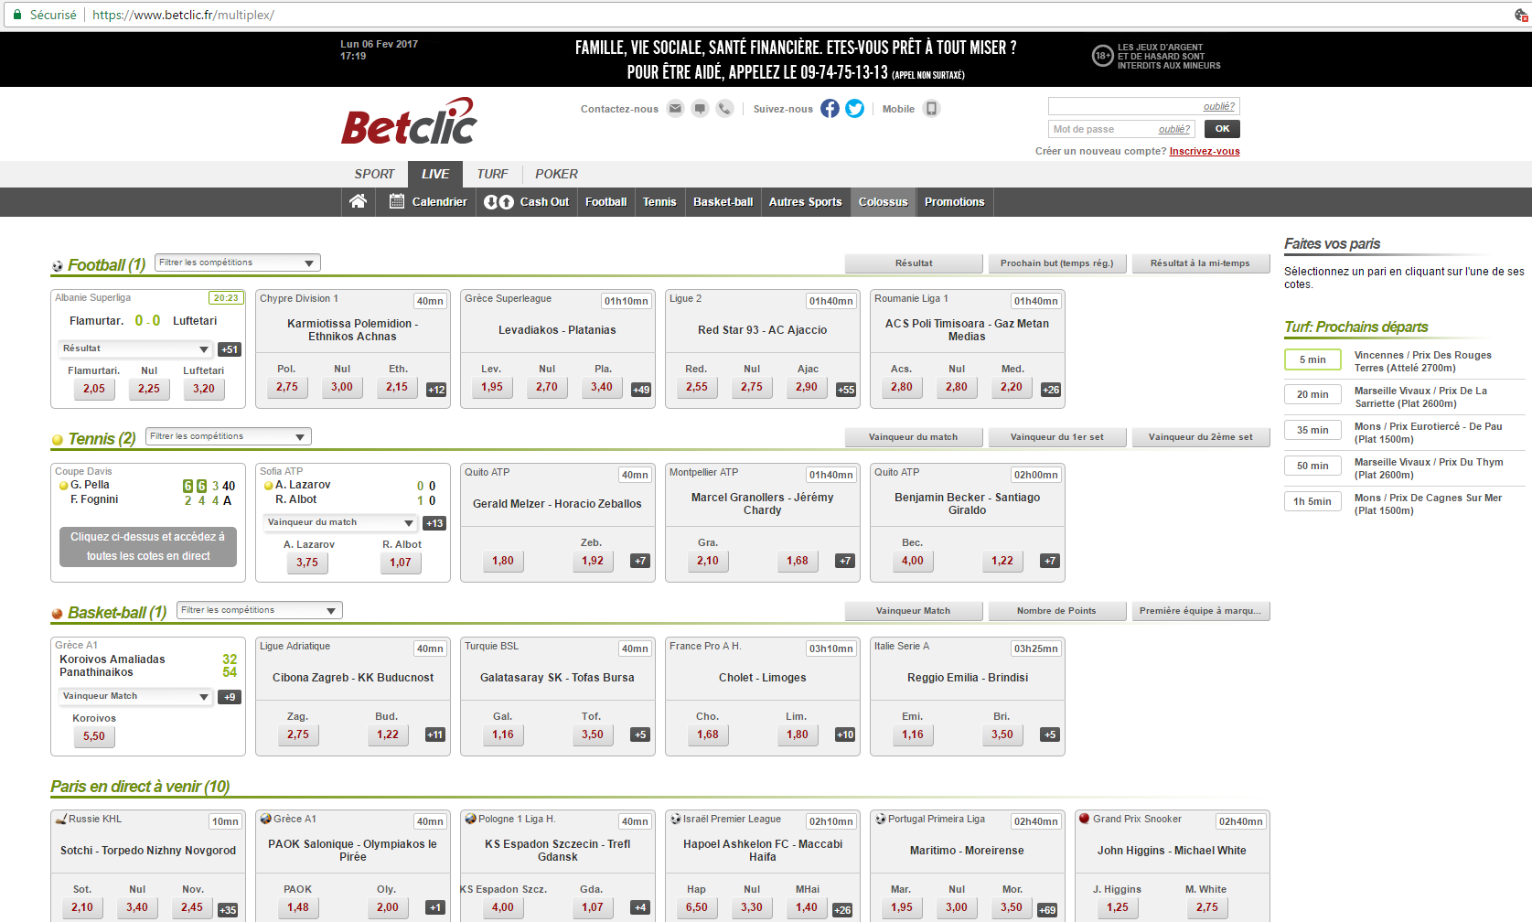The height and width of the screenshot is (922, 1532).
Task: Click +13 more bets for Lazarov - Albot
Action: (434, 523)
